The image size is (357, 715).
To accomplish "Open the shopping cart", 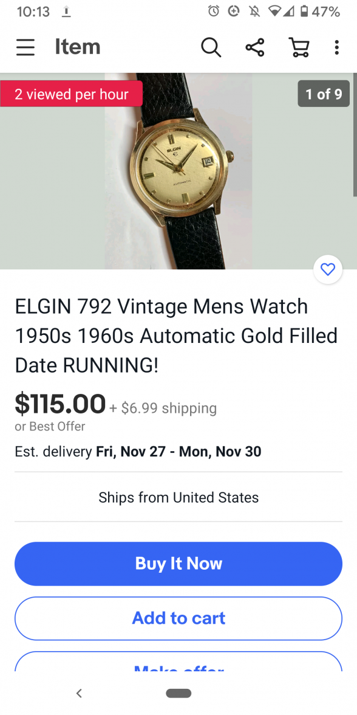I will [x=299, y=47].
